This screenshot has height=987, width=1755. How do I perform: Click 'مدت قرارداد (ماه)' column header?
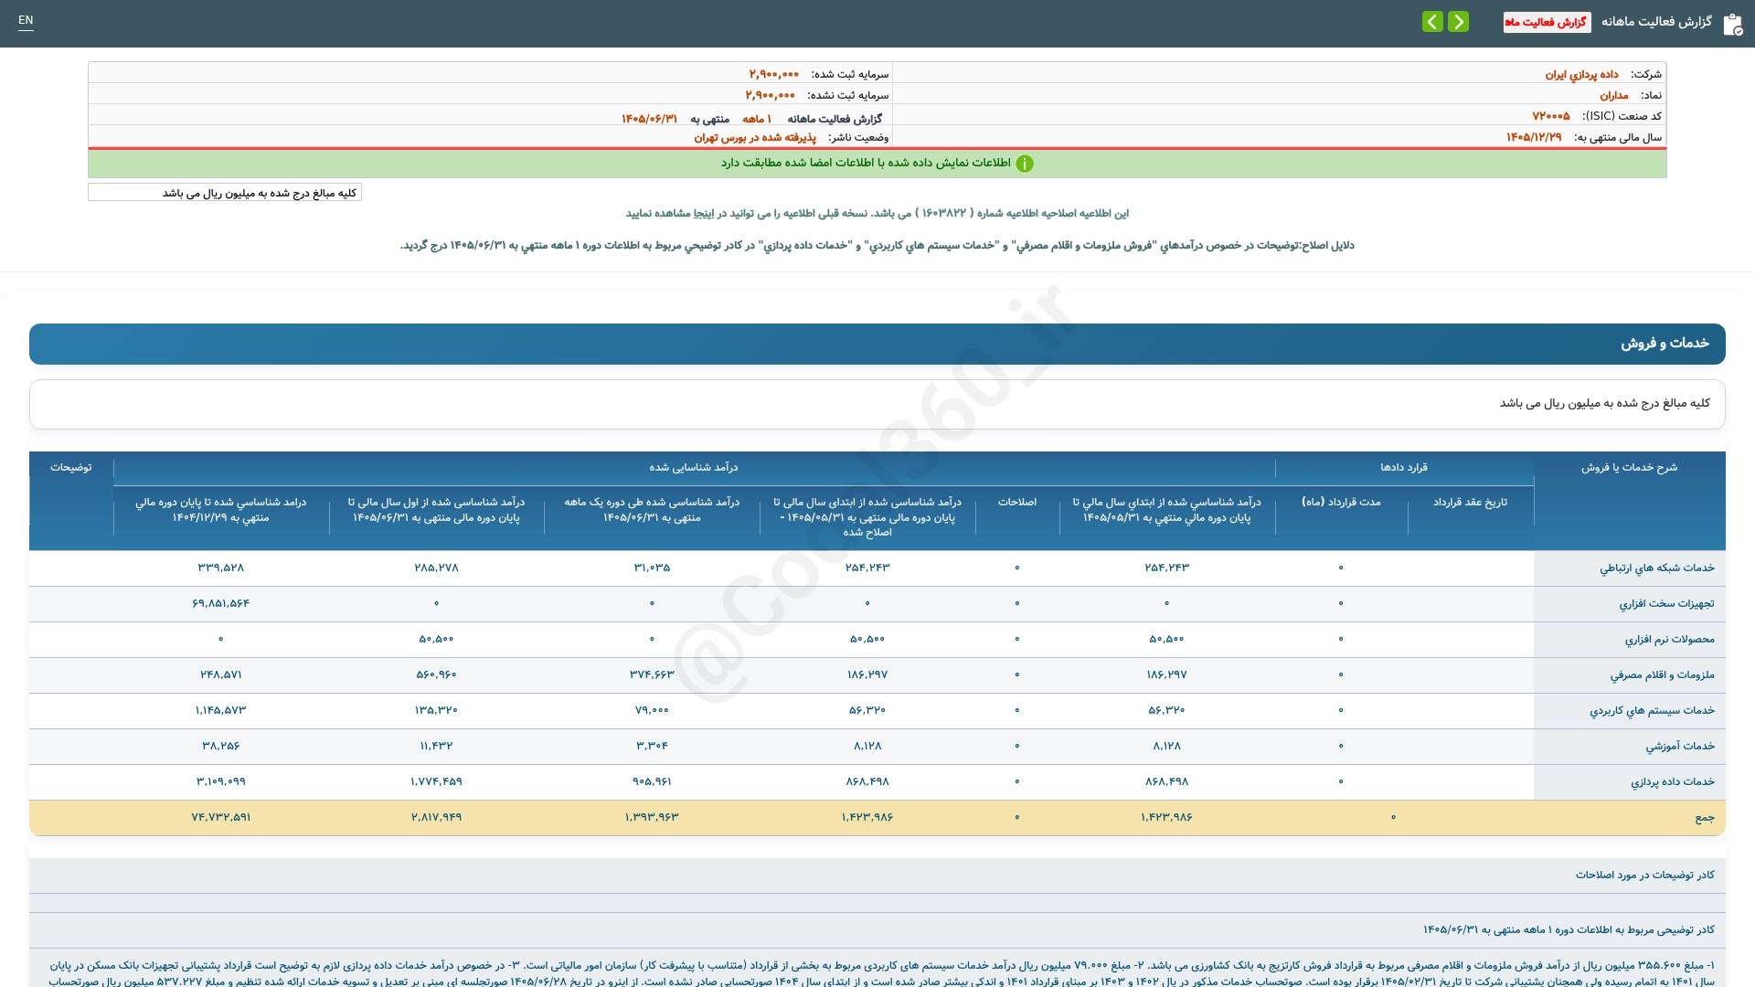(x=1341, y=502)
